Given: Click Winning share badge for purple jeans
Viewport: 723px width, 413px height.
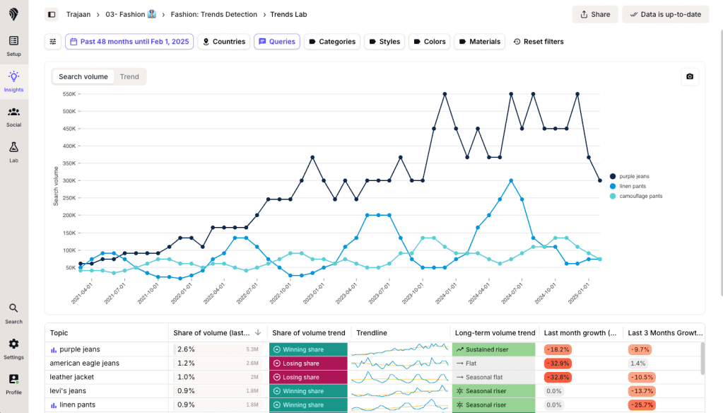Looking at the screenshot, I should tap(308, 349).
